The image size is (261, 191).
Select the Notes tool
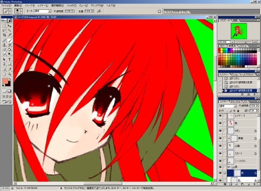click(x=4, y=69)
